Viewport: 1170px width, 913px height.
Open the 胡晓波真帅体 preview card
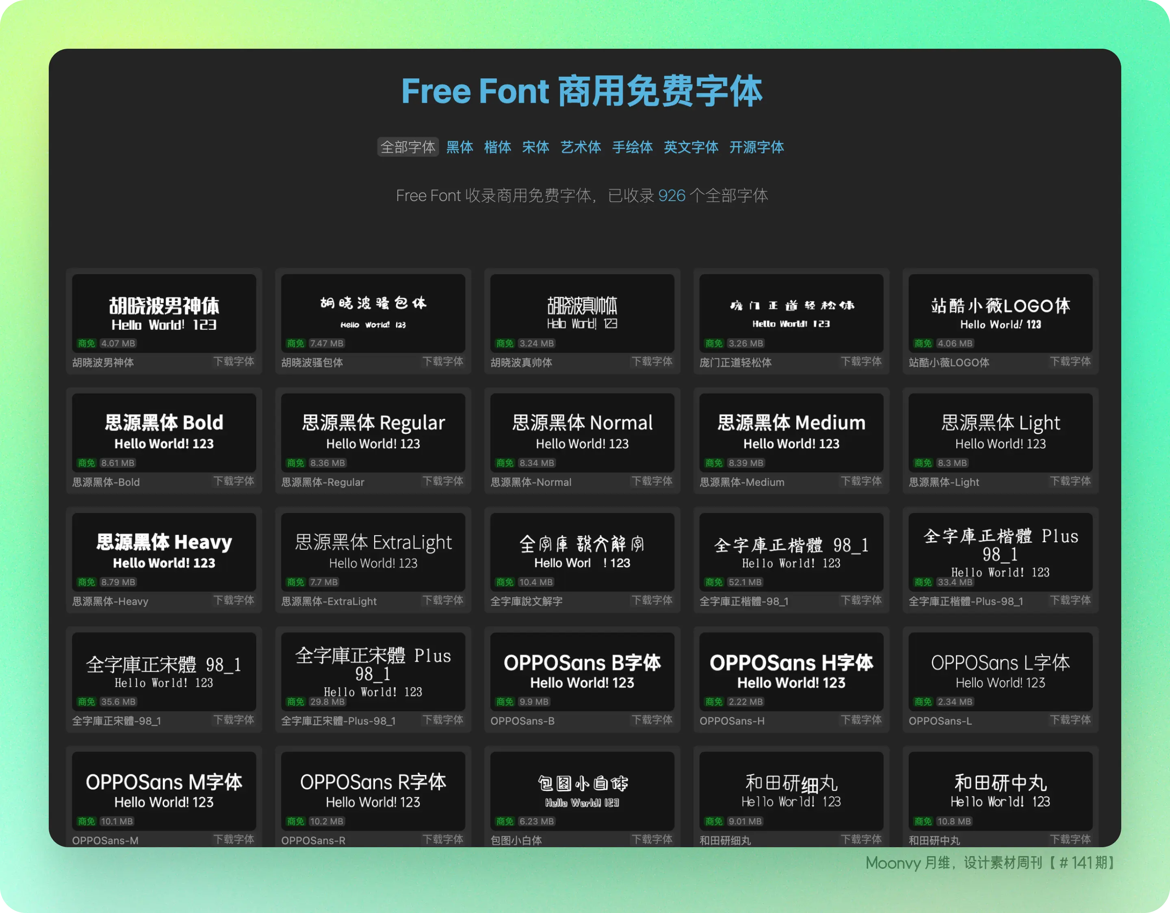pyautogui.click(x=582, y=313)
